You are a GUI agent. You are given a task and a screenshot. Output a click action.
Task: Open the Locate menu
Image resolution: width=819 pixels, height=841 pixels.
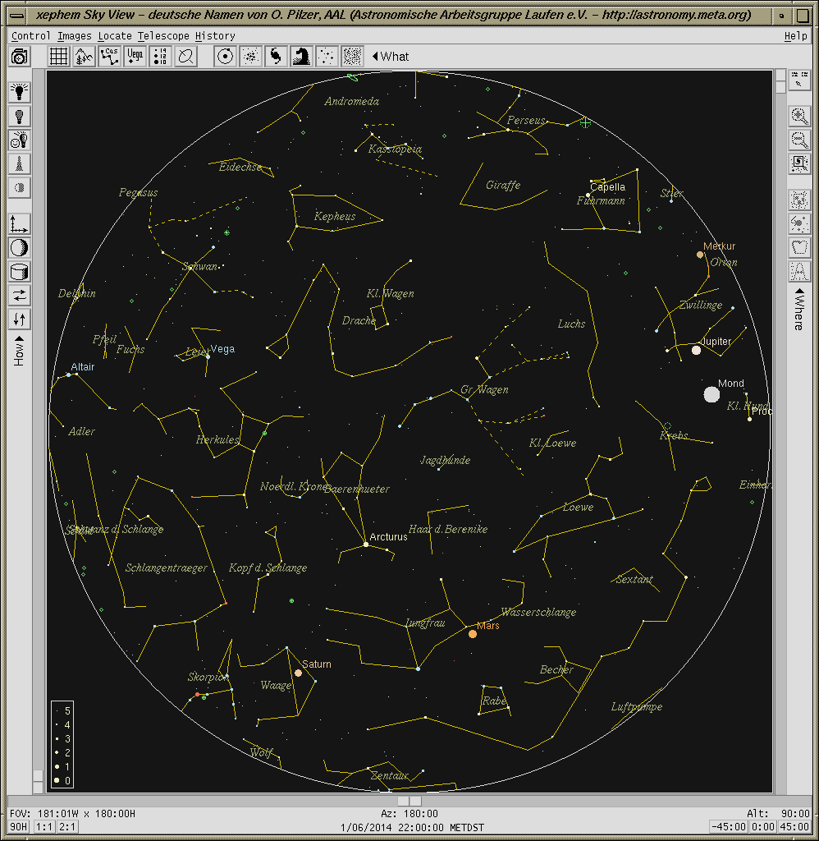(115, 36)
